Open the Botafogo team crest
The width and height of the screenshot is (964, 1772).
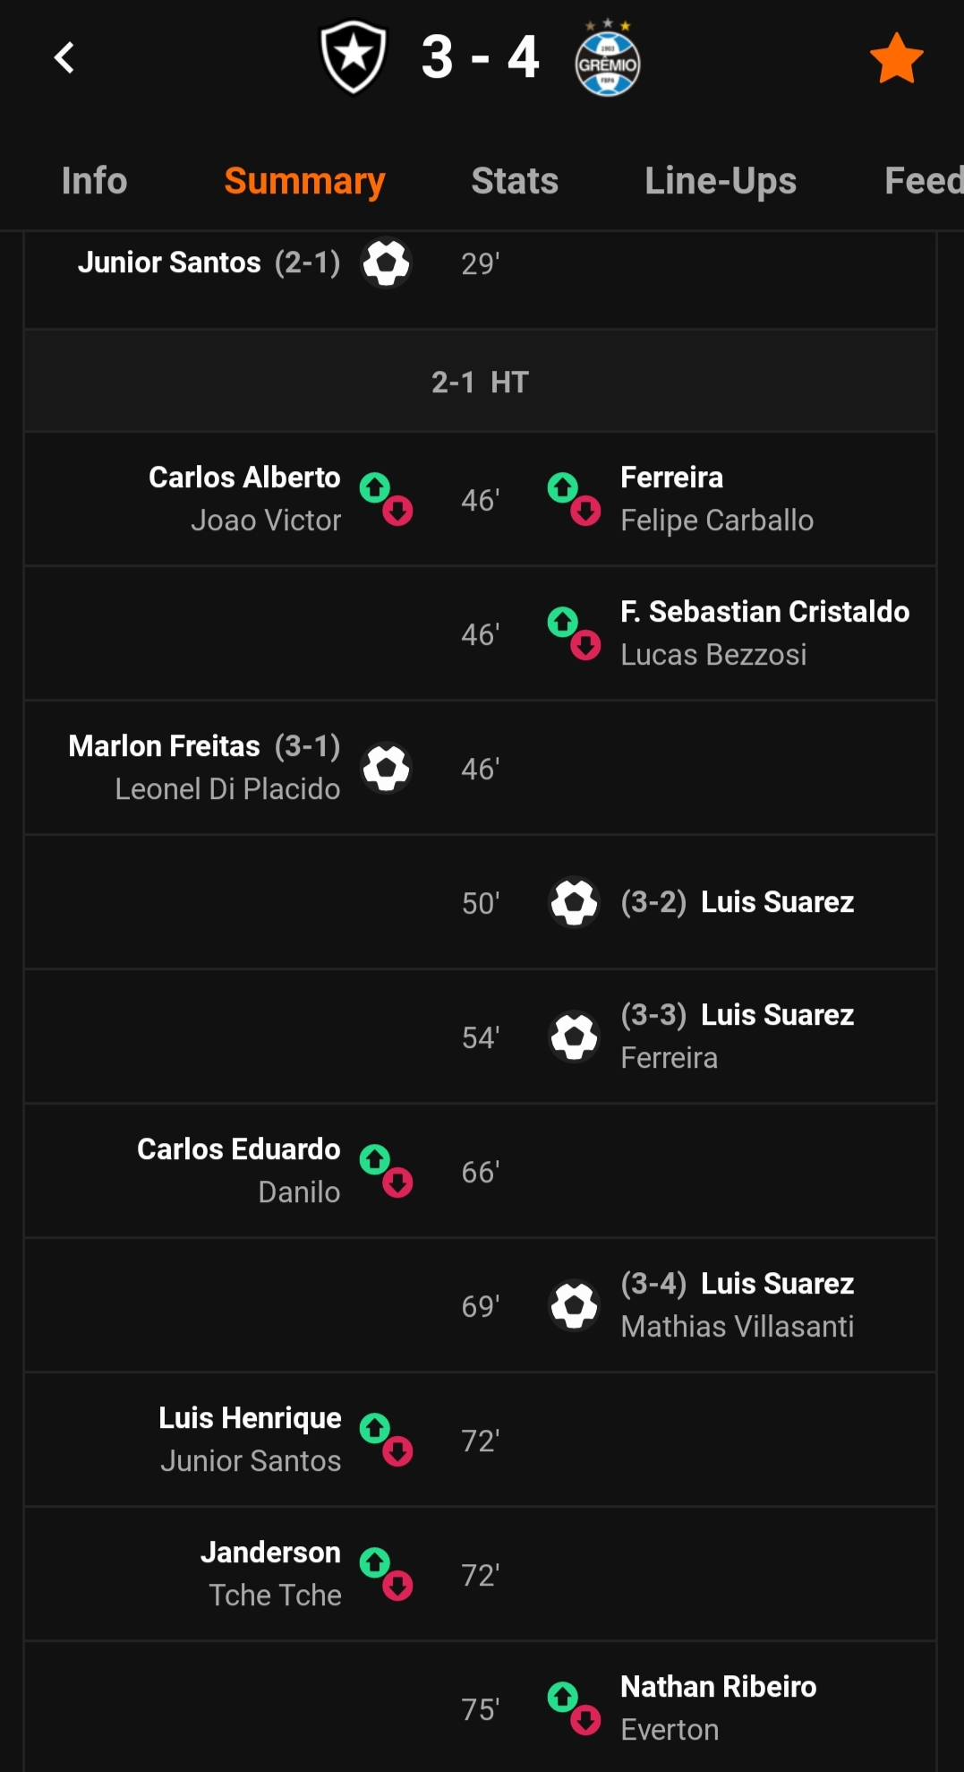(x=354, y=58)
